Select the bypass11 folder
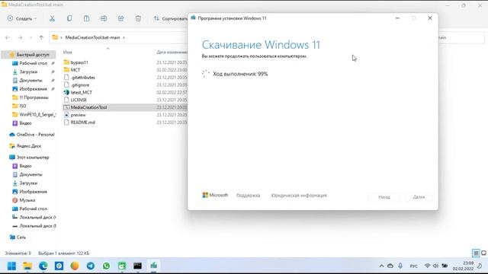Viewport: 488px width, 274px height. pos(79,62)
